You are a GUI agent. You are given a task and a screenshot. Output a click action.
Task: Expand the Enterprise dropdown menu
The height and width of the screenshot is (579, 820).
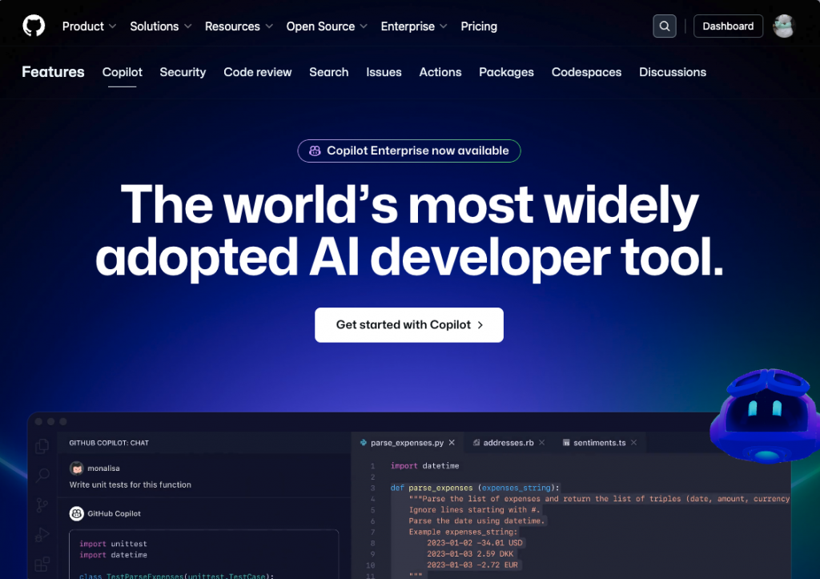pyautogui.click(x=414, y=26)
